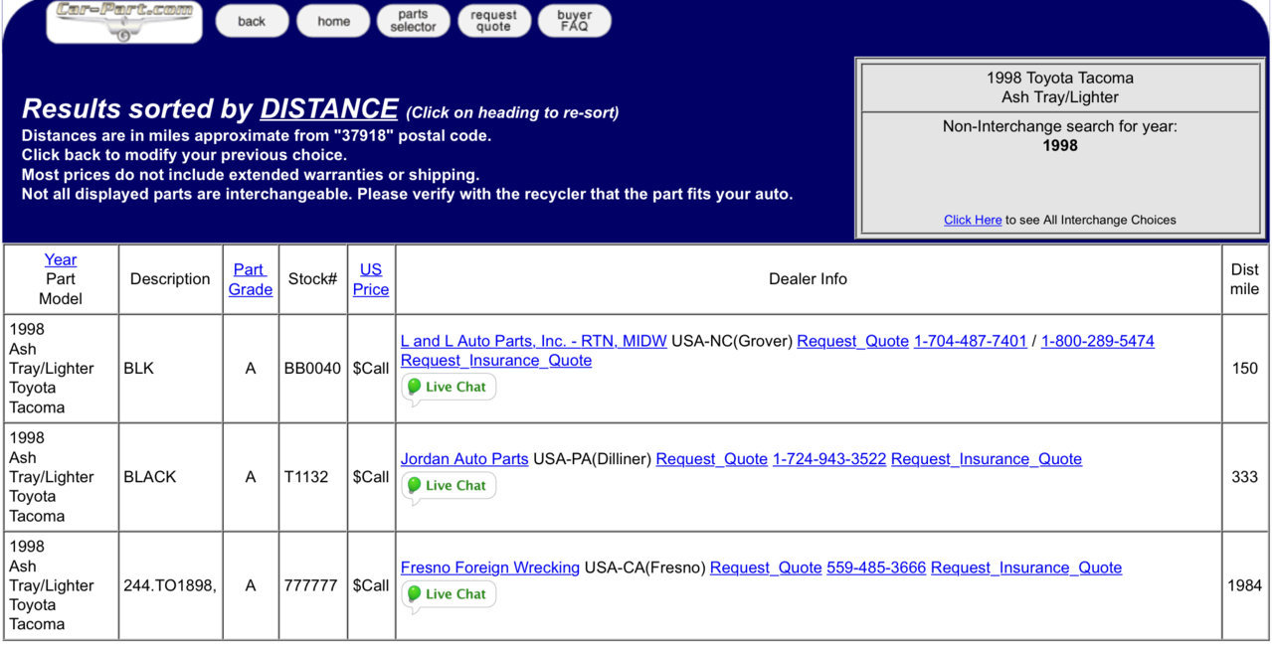Viewport: 1272px width, 648px height.
Task: Request quote from L and L Auto Parts
Action: 853,341
